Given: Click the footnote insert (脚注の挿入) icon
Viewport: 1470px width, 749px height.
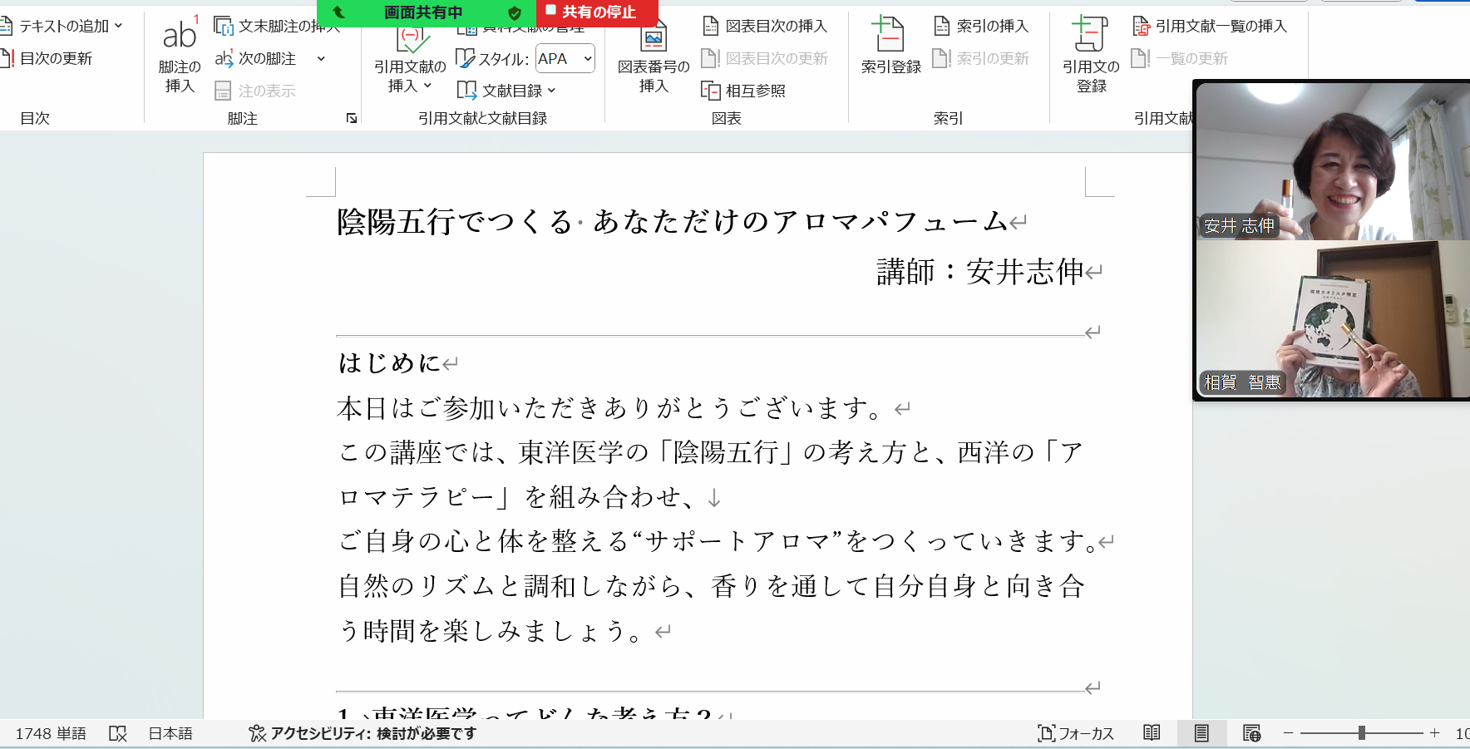Looking at the screenshot, I should click(x=179, y=37).
